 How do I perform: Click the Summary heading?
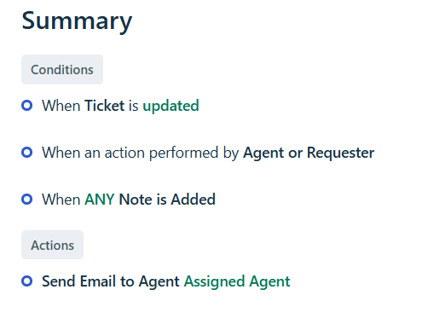pos(77,21)
